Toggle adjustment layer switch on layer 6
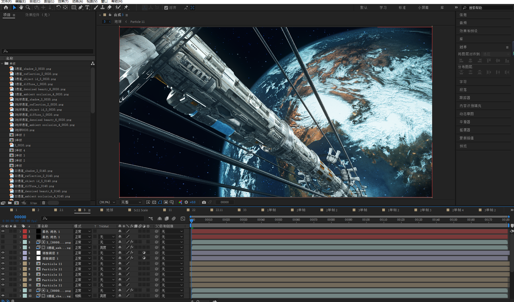514x302 pixels. click(144, 258)
